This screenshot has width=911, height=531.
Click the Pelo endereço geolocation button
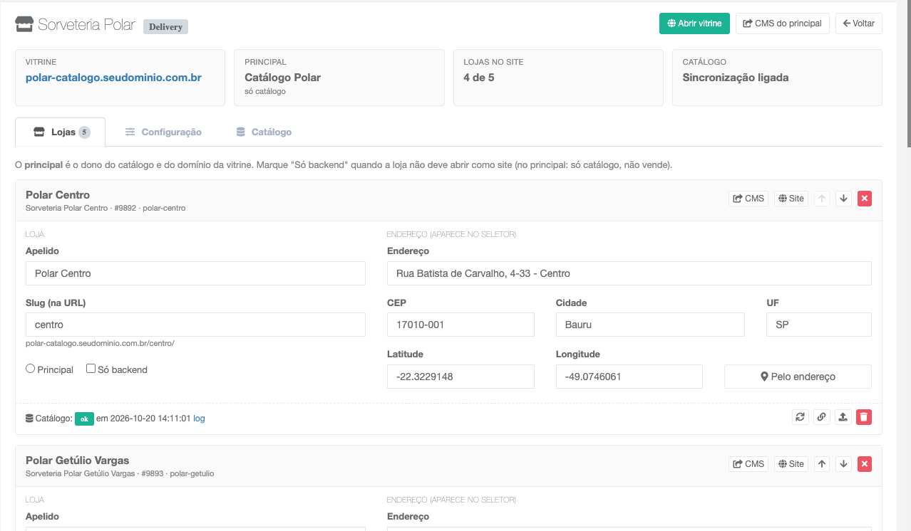[x=798, y=377]
